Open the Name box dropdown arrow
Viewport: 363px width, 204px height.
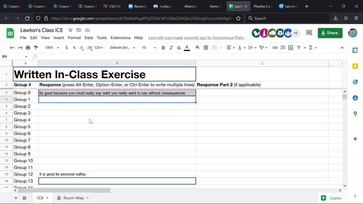(26, 57)
